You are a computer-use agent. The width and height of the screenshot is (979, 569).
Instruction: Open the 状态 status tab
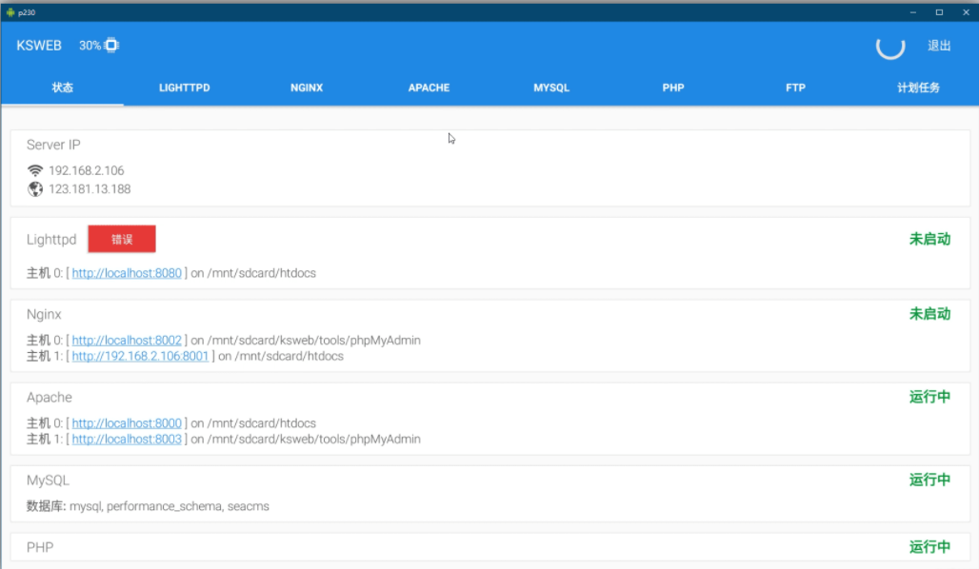(x=63, y=88)
